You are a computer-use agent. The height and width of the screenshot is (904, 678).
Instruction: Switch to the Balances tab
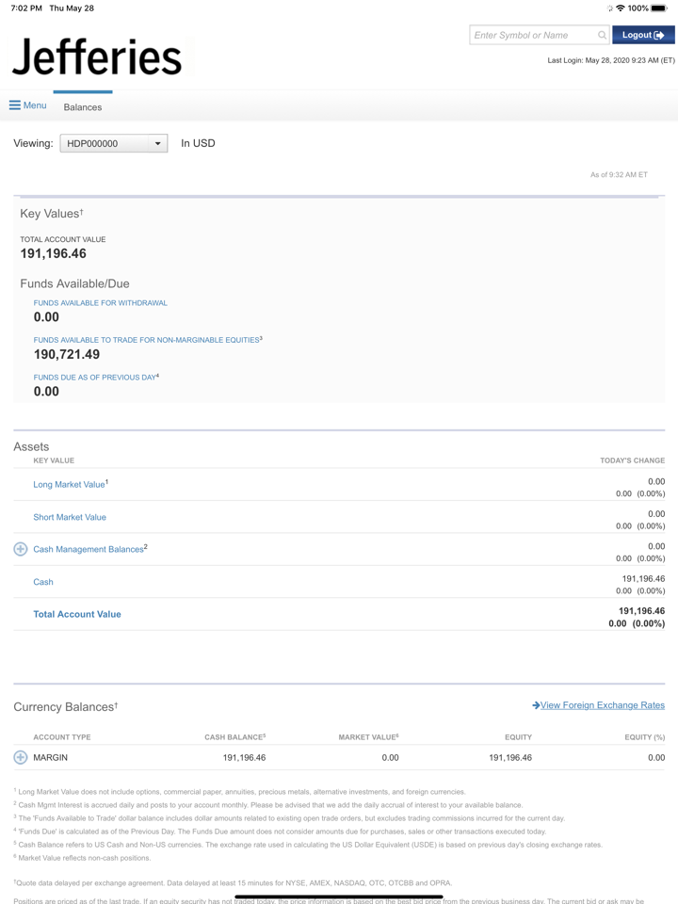[83, 107]
